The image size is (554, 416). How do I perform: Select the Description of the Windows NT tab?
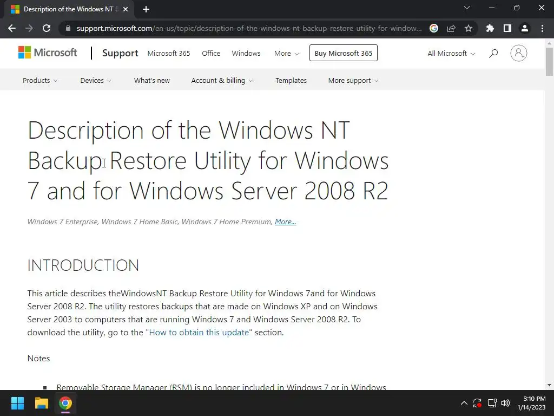(69, 10)
